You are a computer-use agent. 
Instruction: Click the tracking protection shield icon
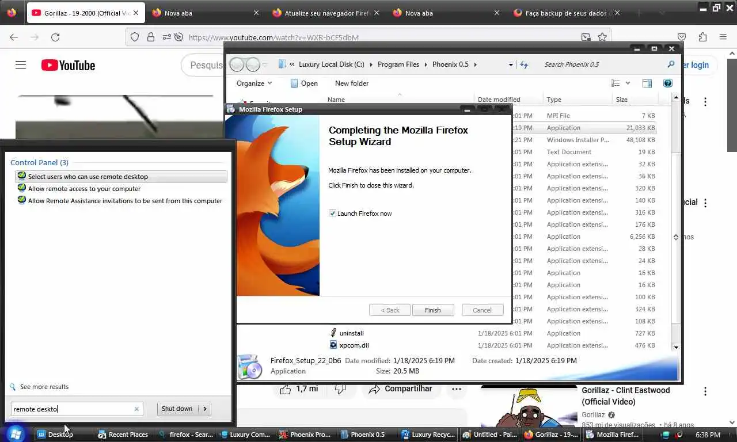point(134,37)
